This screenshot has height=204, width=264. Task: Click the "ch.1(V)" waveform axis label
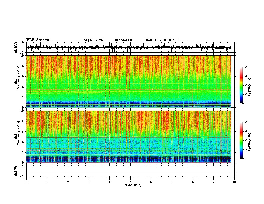(x=16, y=47)
